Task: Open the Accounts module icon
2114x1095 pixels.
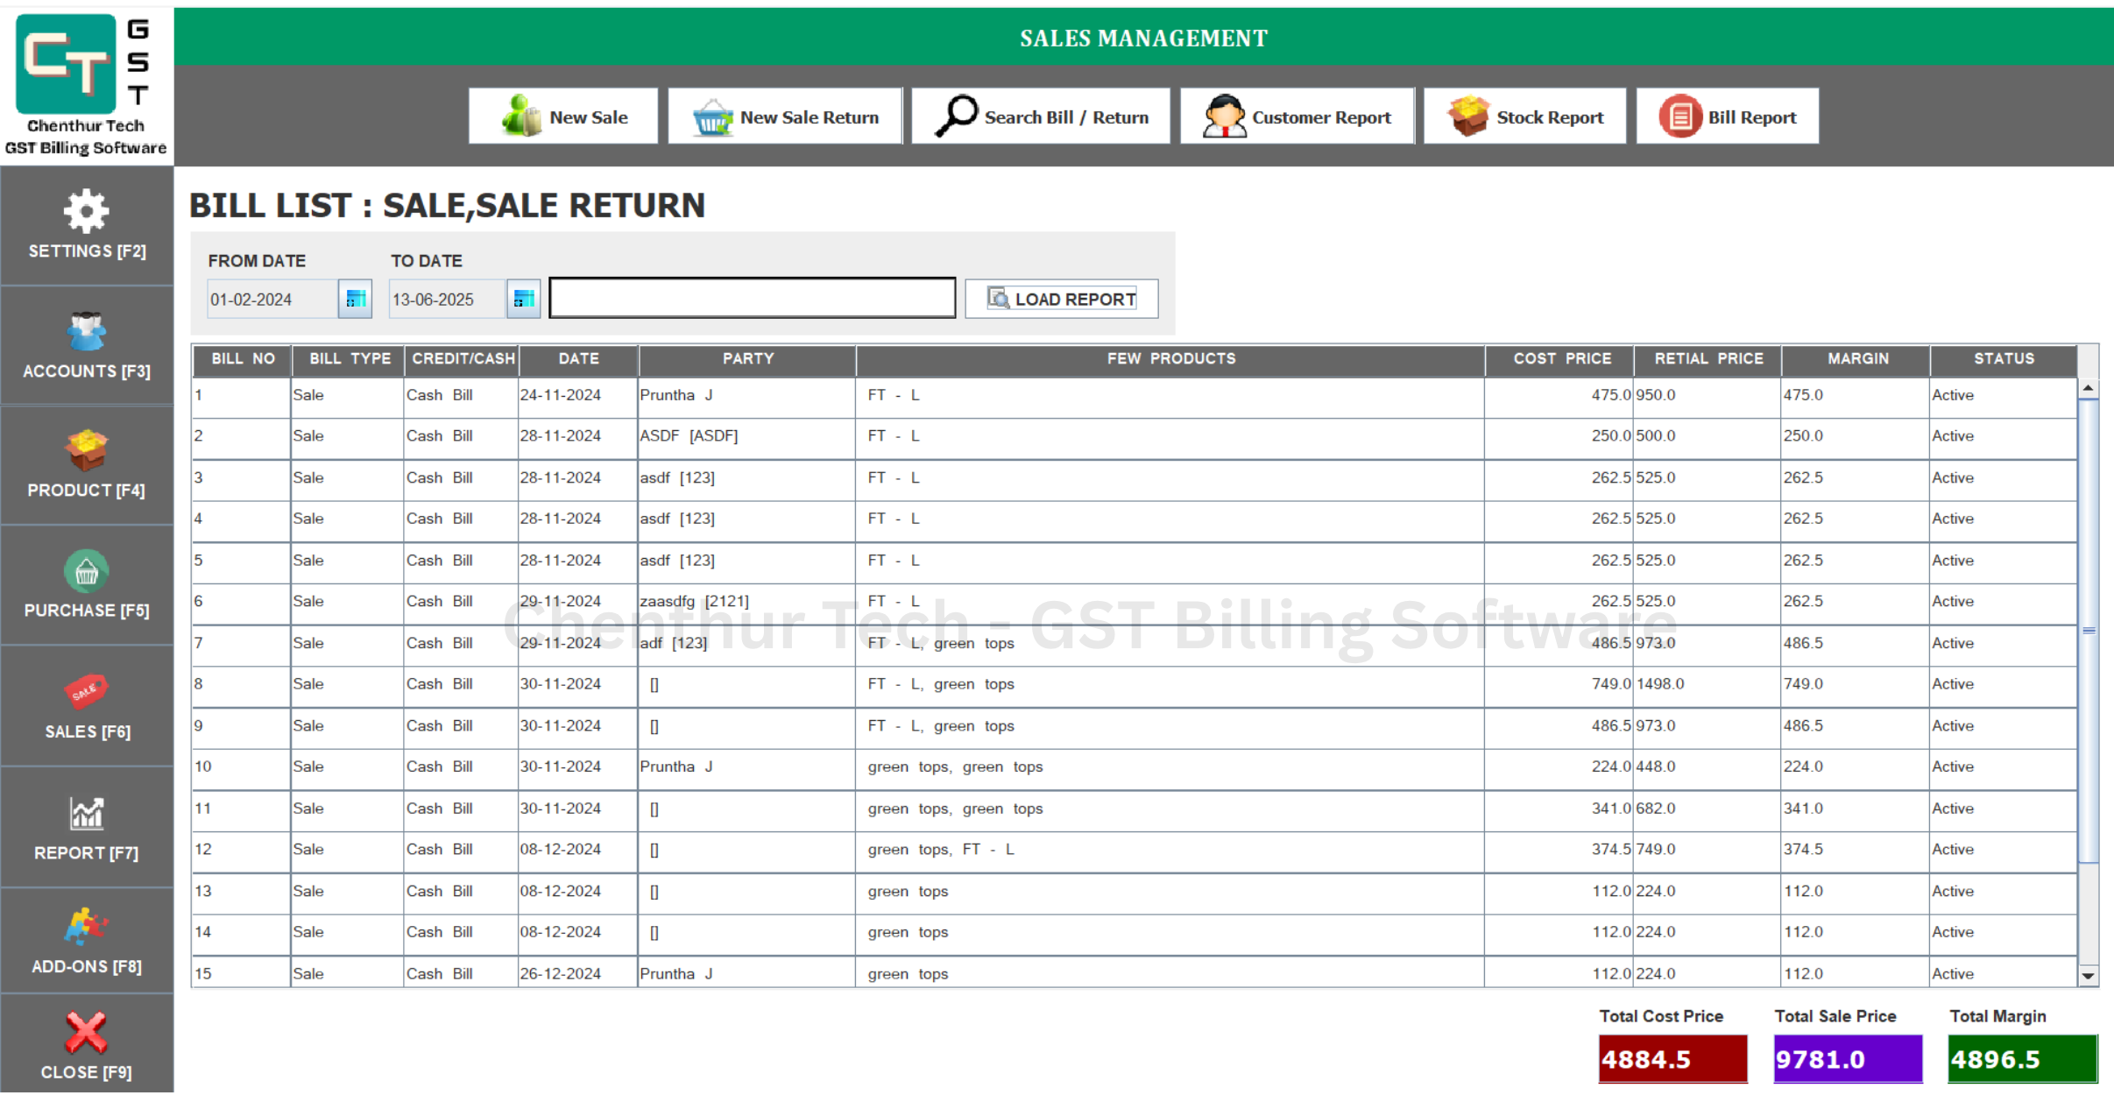Action: coord(86,332)
